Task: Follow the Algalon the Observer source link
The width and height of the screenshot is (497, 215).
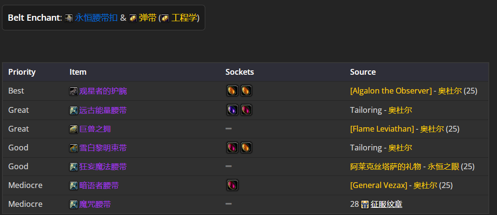Action: (x=391, y=91)
